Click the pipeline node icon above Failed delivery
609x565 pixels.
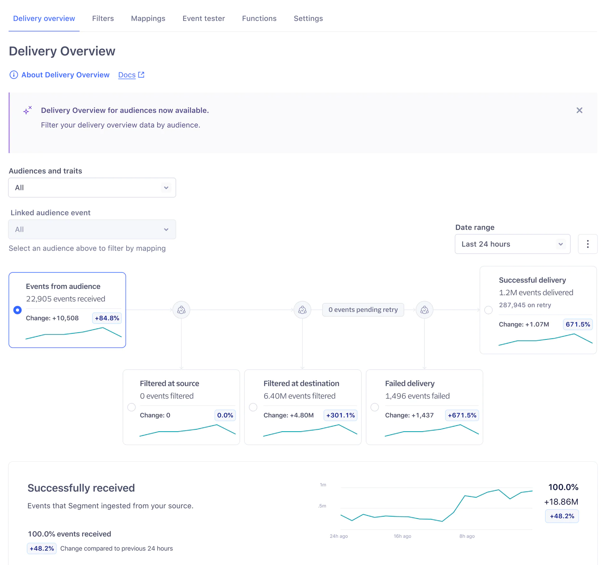[424, 310]
